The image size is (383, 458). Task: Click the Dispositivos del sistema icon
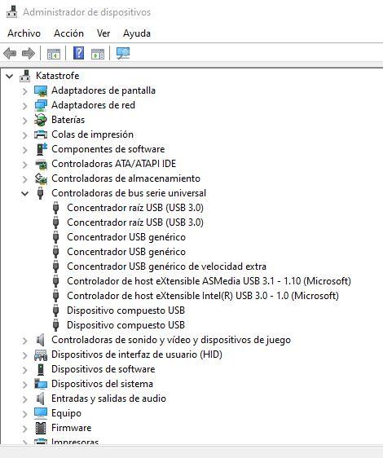pyautogui.click(x=41, y=384)
